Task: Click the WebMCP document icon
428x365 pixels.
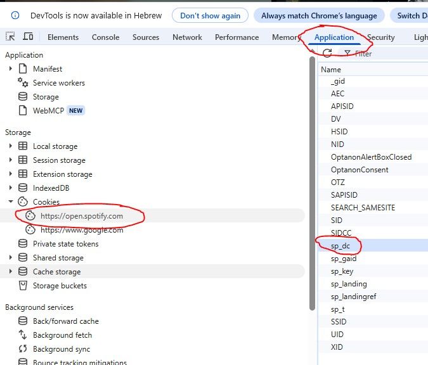Action: click(23, 110)
